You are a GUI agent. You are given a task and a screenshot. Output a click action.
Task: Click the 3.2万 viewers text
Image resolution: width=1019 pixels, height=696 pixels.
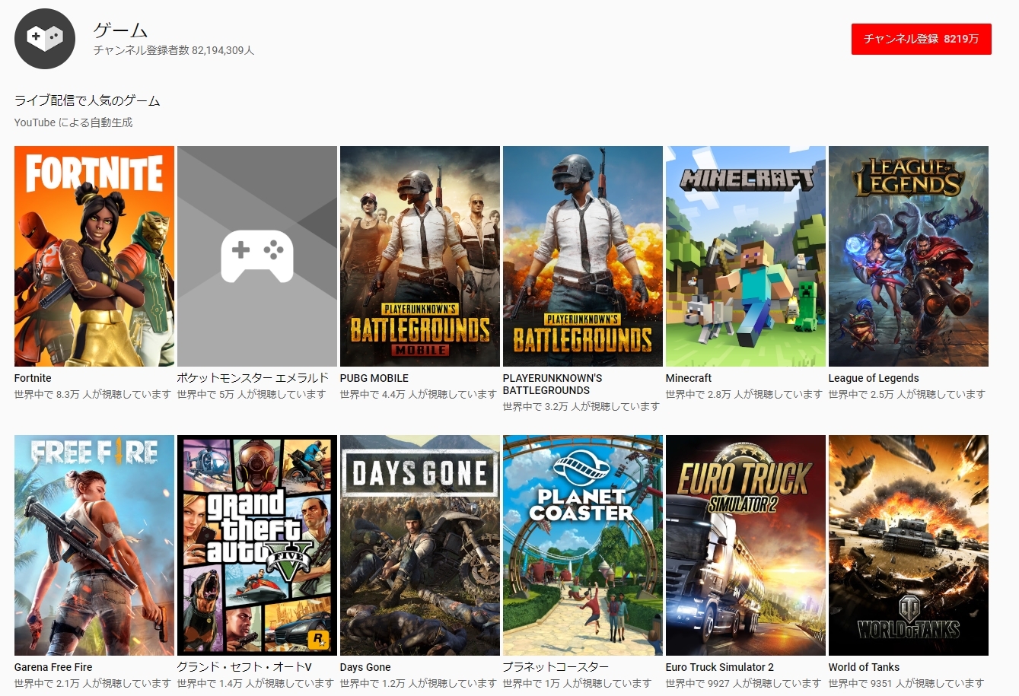(581, 406)
